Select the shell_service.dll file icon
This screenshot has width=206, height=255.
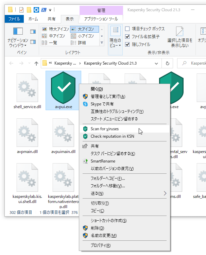coord(27,88)
